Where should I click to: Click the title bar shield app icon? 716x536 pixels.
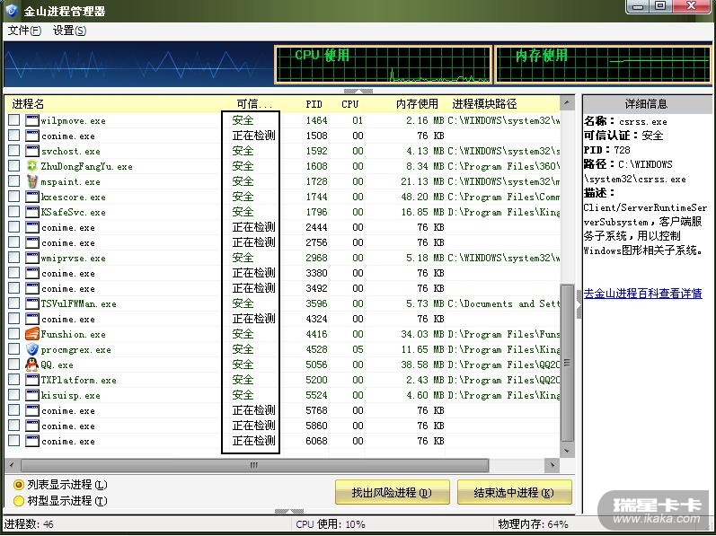coord(12,10)
